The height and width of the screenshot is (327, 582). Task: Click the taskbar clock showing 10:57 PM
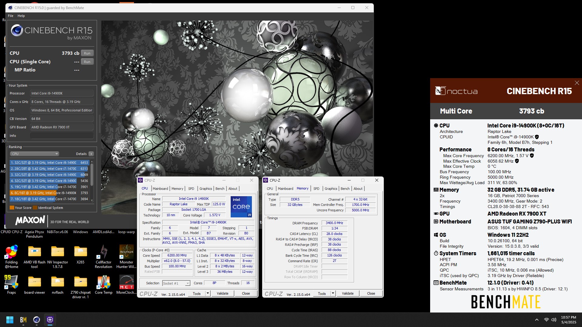point(568,320)
